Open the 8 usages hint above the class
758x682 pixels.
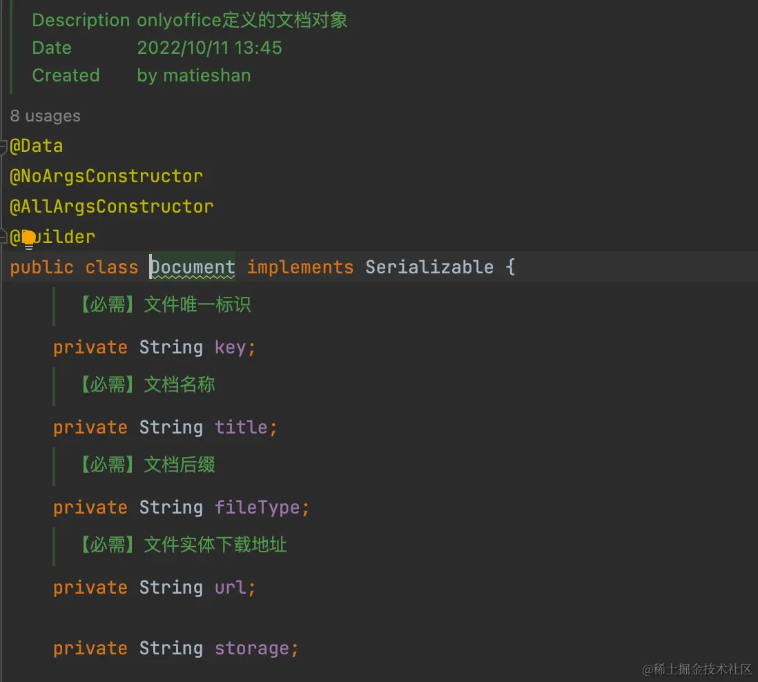(45, 116)
